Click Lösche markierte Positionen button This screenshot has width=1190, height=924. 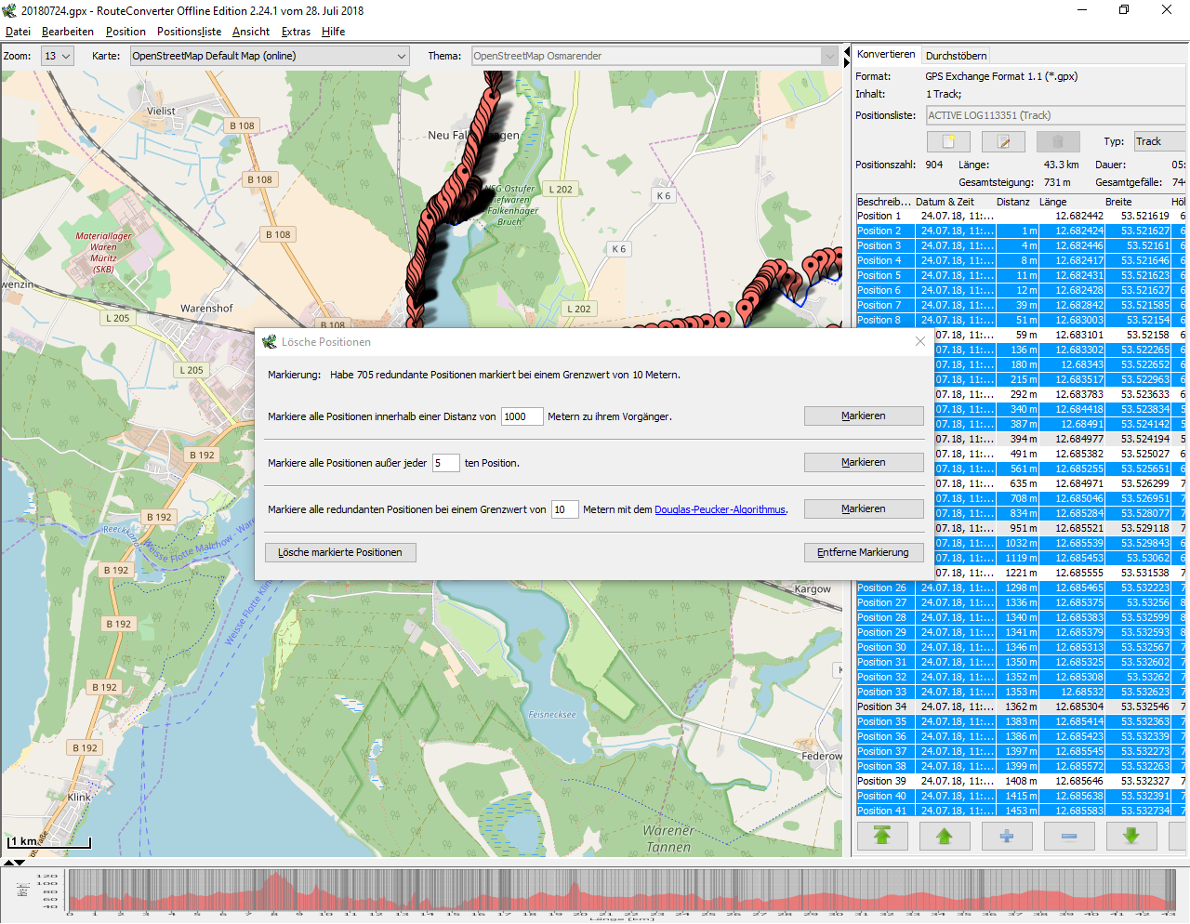[x=340, y=552]
